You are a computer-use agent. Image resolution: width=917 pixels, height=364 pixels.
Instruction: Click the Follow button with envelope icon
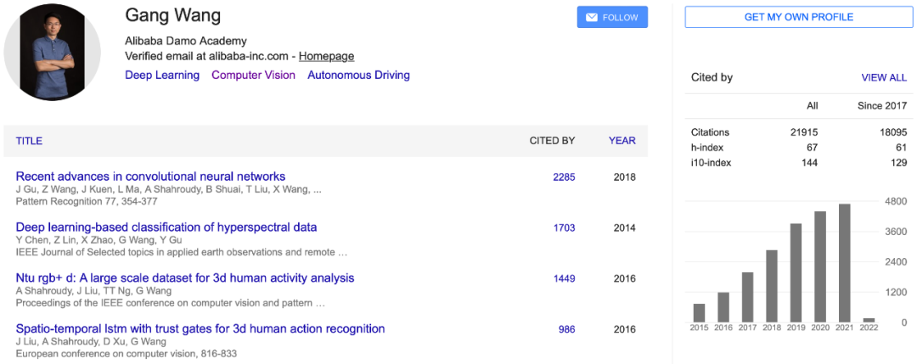(611, 17)
